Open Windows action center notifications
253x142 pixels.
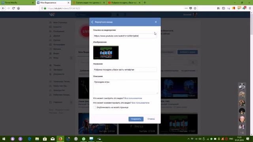click(248, 139)
